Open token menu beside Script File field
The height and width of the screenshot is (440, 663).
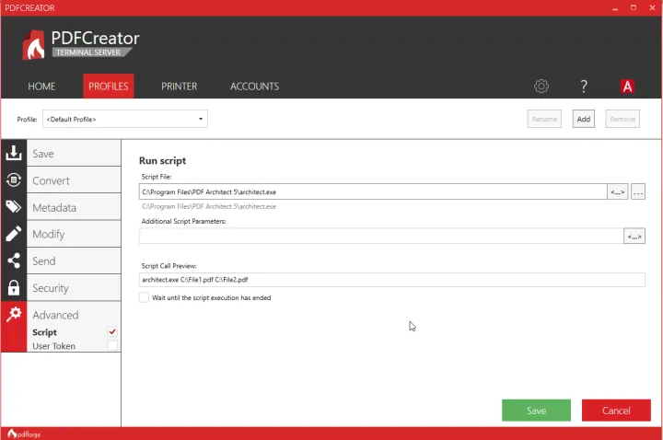click(x=617, y=191)
